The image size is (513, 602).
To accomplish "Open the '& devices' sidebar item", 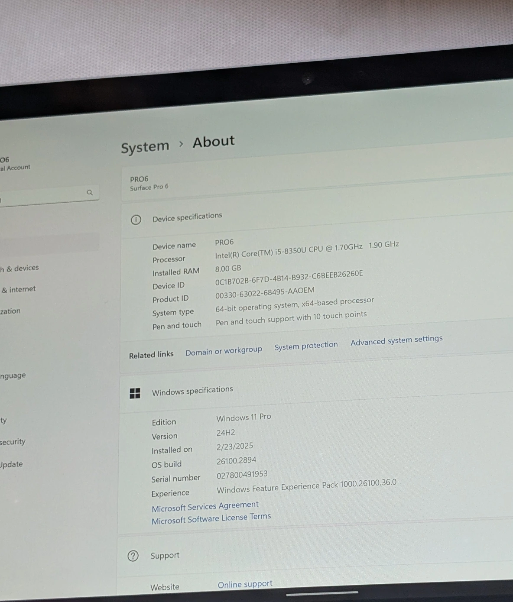I will (x=19, y=269).
